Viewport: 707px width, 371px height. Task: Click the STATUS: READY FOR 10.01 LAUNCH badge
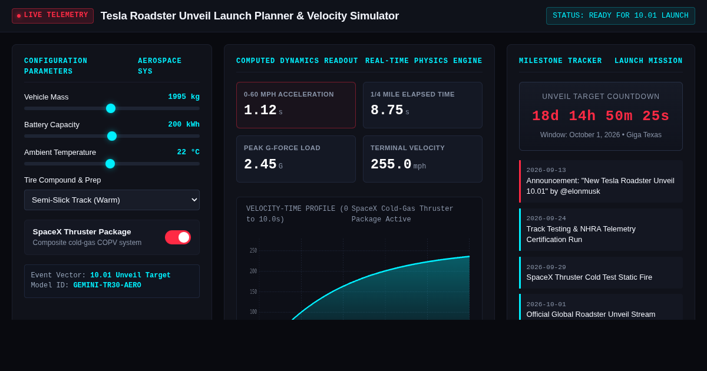(620, 16)
